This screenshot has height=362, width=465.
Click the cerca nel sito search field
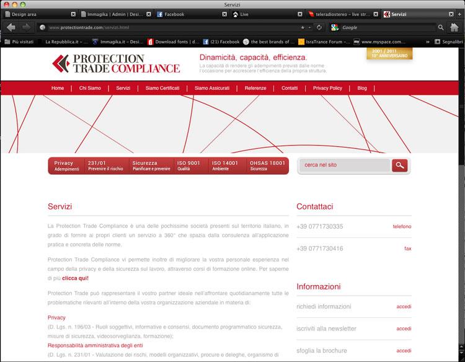click(345, 165)
